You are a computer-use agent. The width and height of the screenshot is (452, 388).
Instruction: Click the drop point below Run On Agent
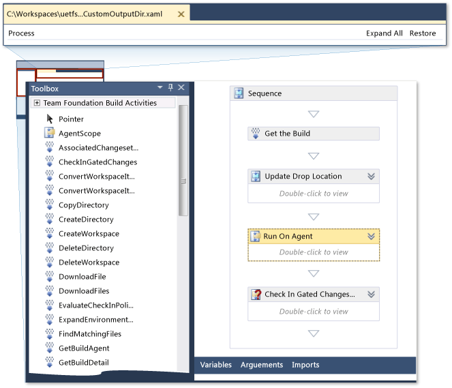314,273
